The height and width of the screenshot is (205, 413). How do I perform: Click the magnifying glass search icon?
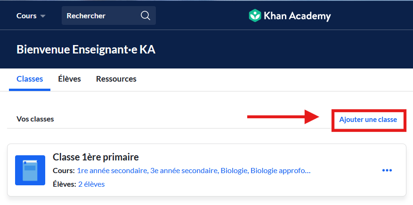click(x=145, y=16)
